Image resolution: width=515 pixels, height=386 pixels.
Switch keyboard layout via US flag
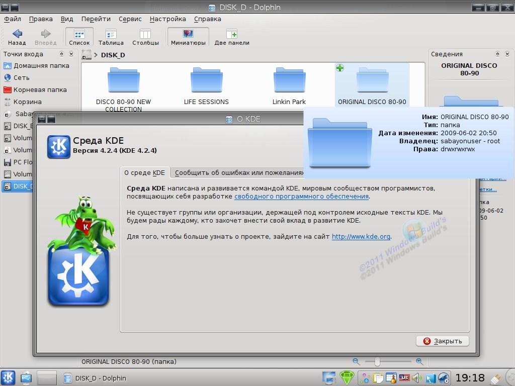point(404,378)
